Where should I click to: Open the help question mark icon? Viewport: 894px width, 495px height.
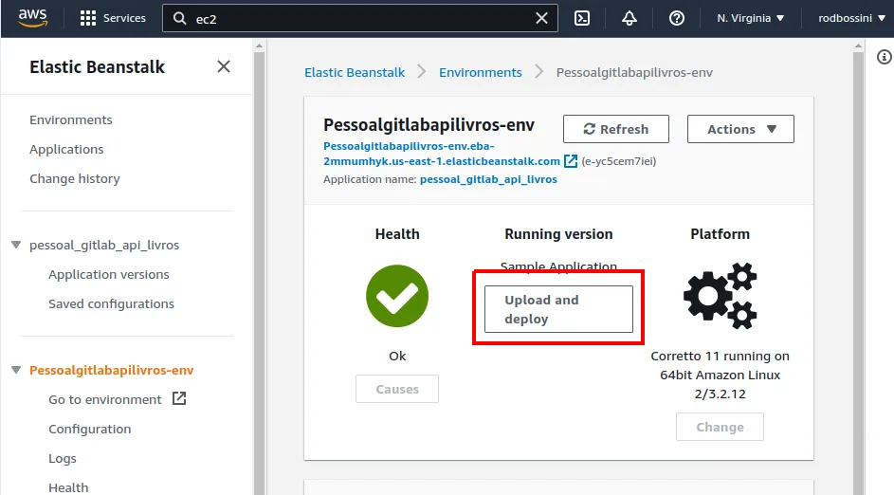coord(677,18)
